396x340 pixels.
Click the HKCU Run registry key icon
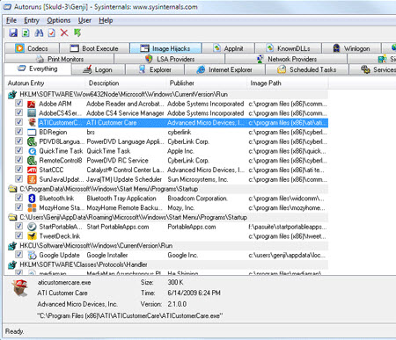click(12, 246)
